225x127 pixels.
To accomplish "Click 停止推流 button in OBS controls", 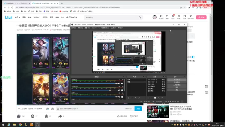I will [177, 80].
